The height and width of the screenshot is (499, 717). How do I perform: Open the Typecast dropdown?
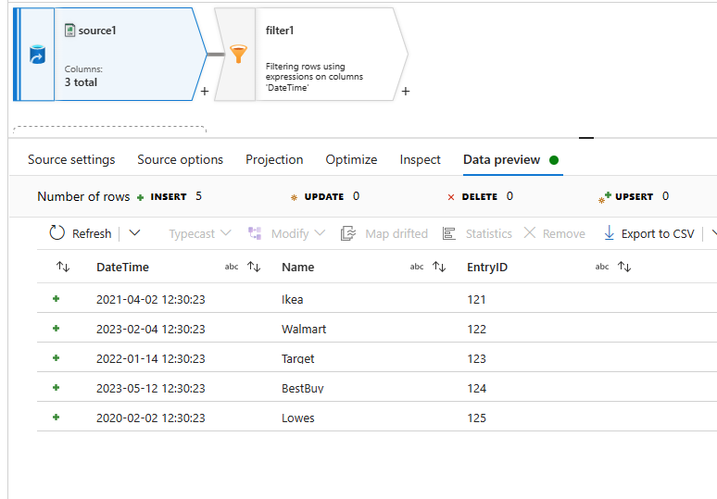(x=199, y=233)
